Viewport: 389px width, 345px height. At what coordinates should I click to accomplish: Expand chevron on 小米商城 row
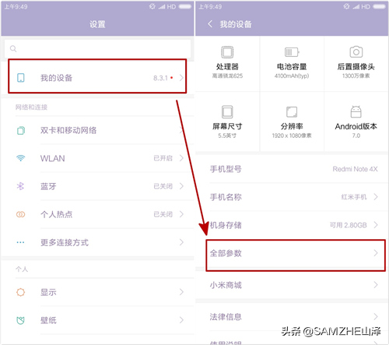[376, 285]
